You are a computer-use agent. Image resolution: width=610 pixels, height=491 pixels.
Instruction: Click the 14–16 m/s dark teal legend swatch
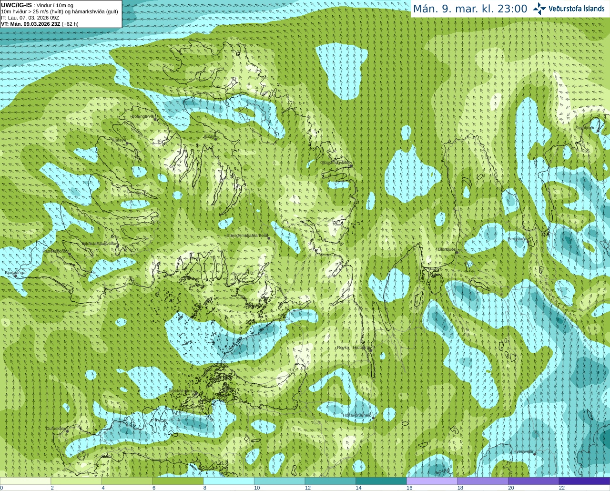(381, 481)
